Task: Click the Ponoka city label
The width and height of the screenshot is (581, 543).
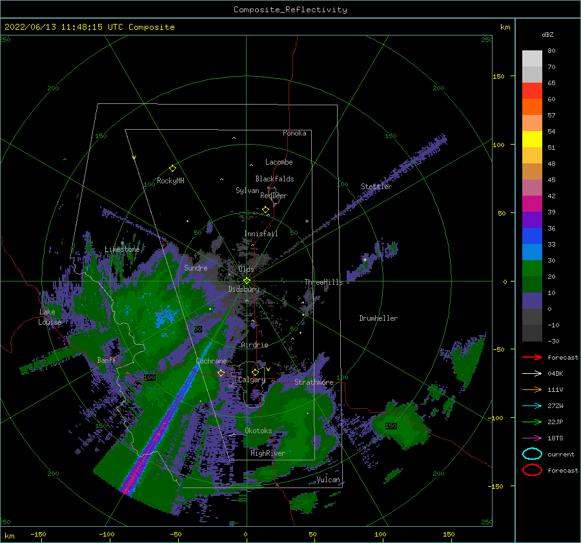Action: [294, 133]
